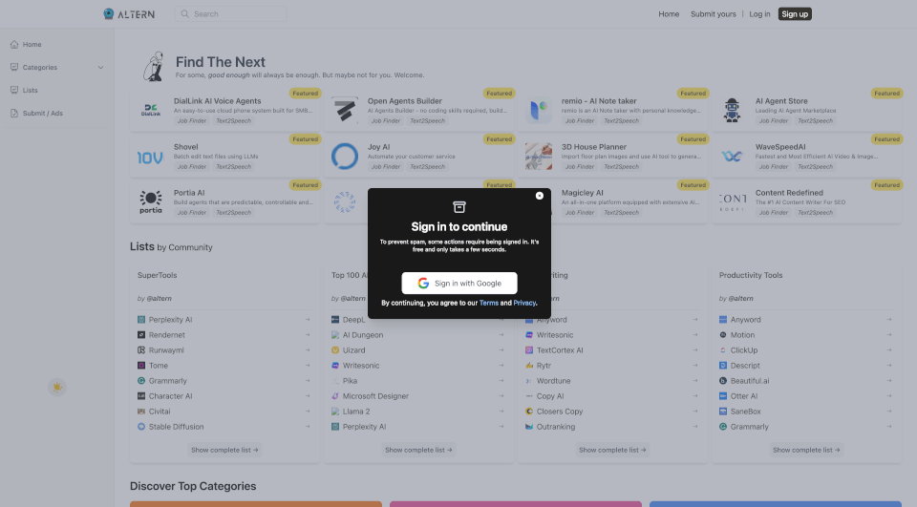Open the remio AI Note taker logo
Viewport: 917px width, 507px height.
539,110
